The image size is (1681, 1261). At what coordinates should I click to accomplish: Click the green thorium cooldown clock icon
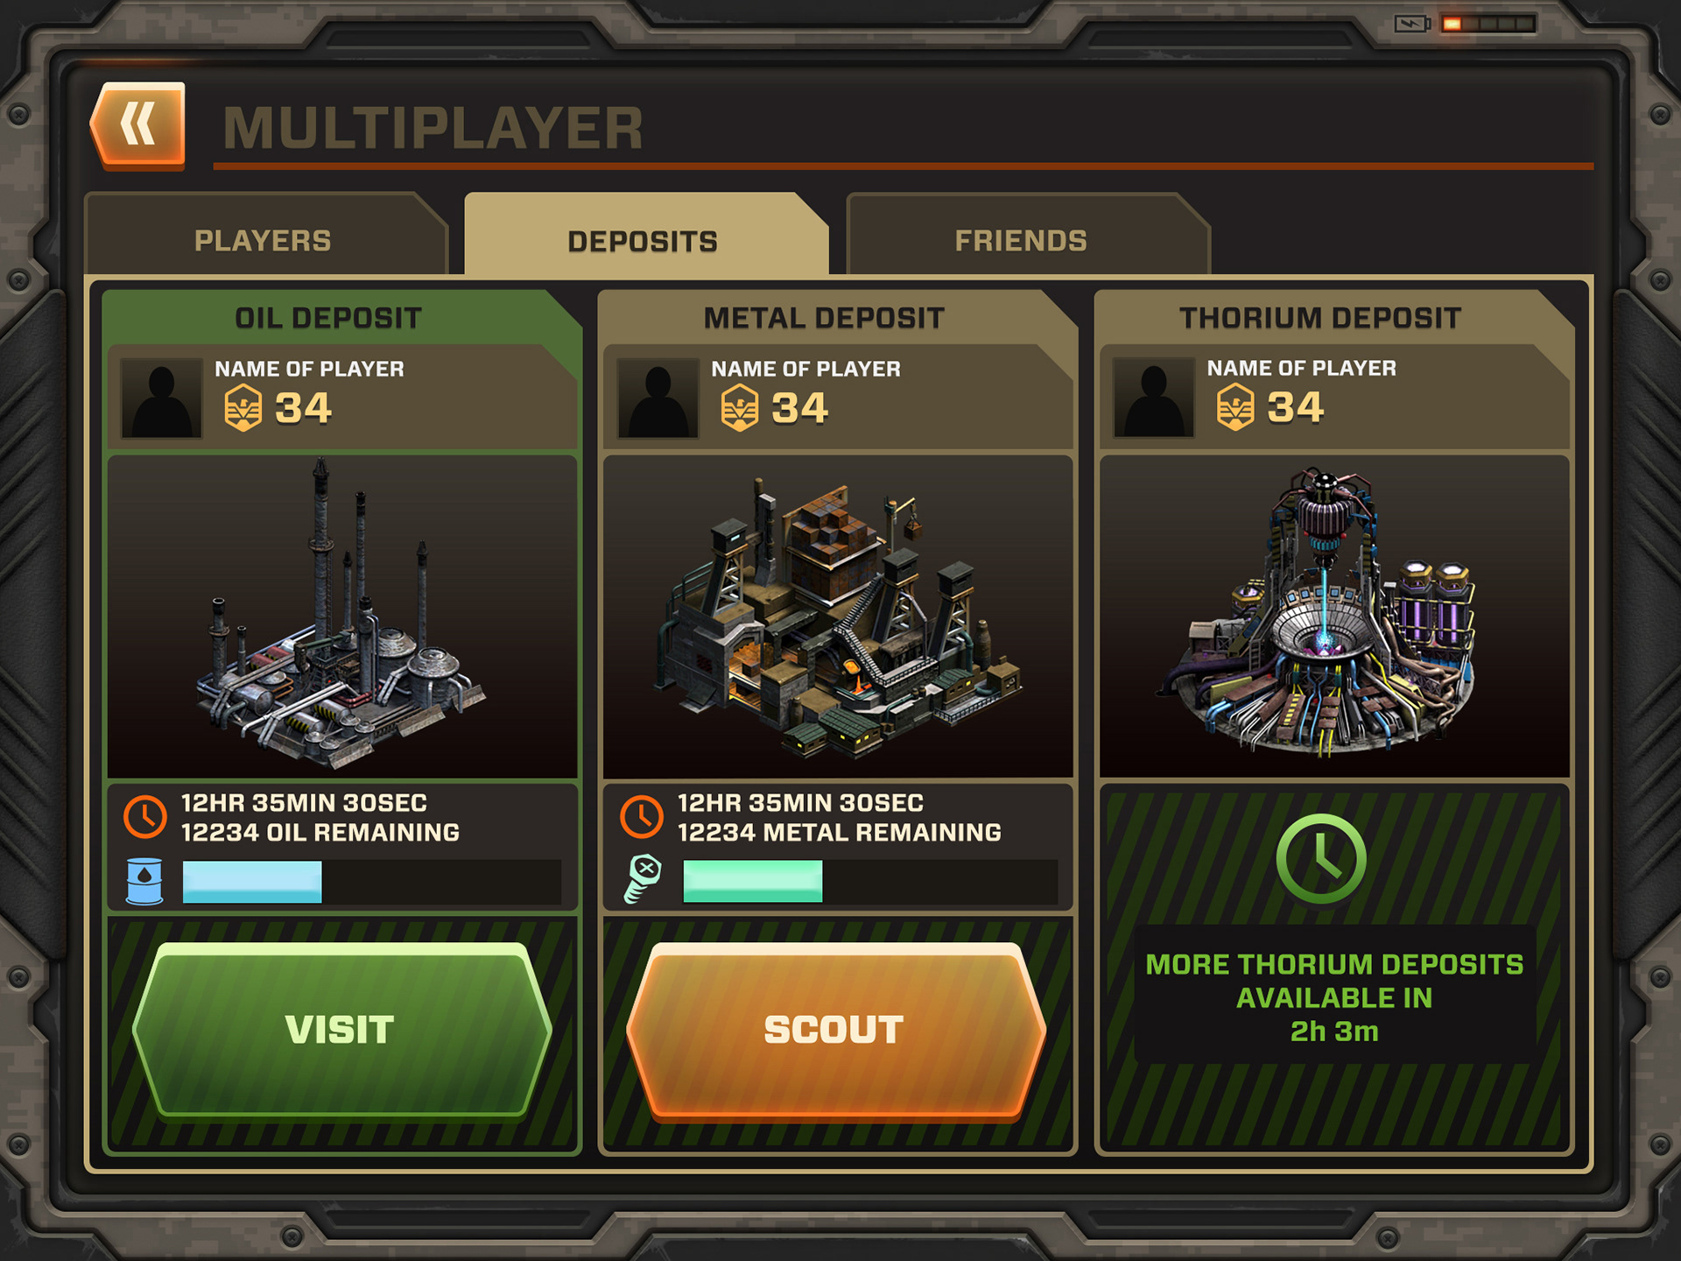[1321, 859]
